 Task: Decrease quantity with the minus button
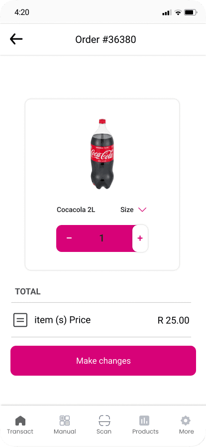[x=69, y=238]
